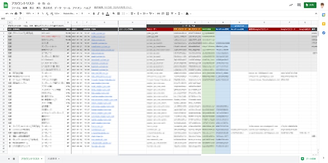Open the ファイル menu
Screen dimensions: 328x163
[16, 8]
